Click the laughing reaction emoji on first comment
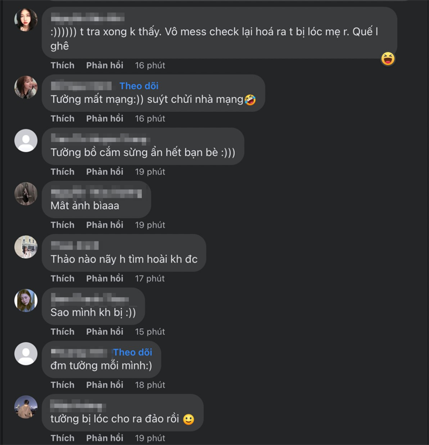 coord(388,58)
